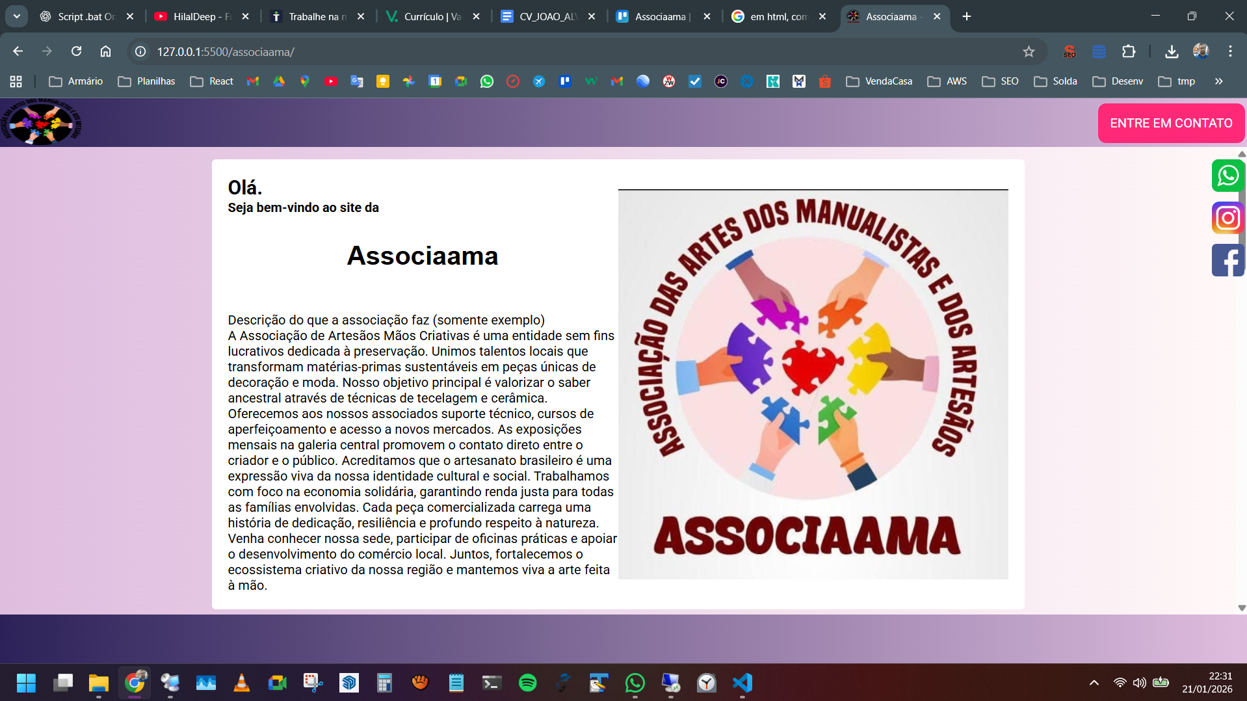Open Facebook from the floating side icon
Viewport: 1247px width, 701px height.
(1227, 260)
